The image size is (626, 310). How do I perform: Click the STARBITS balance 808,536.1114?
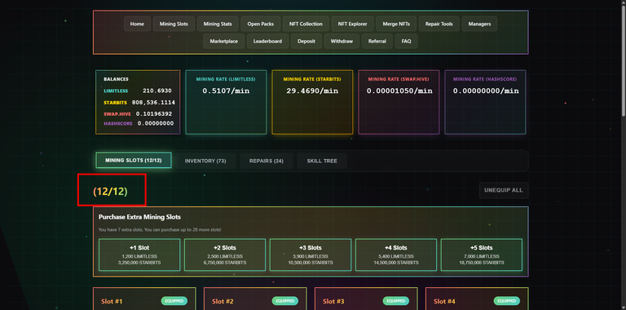tap(153, 102)
